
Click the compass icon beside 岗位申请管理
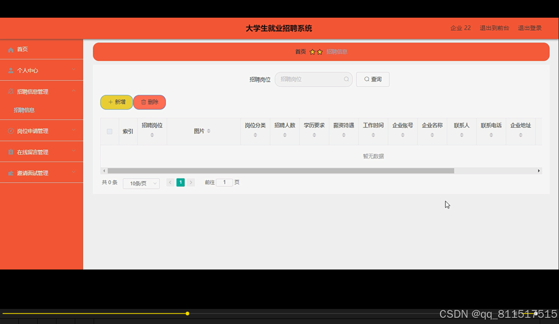click(x=11, y=131)
